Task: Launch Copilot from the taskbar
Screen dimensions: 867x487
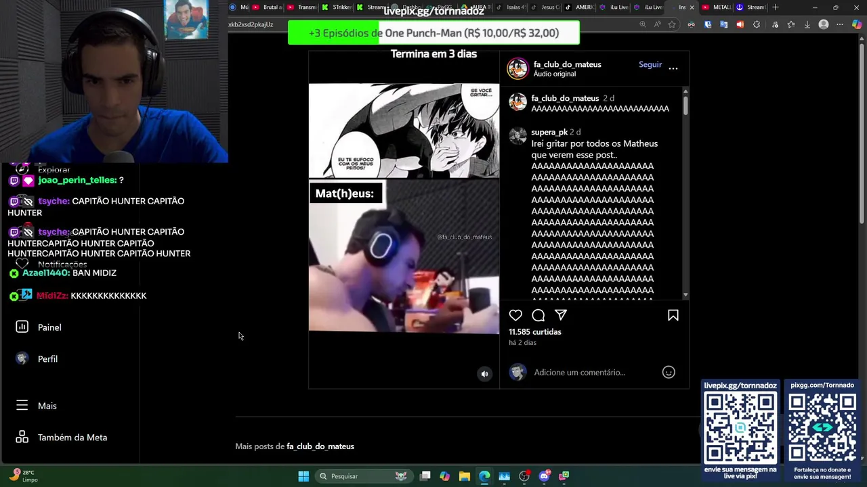Action: [x=444, y=476]
